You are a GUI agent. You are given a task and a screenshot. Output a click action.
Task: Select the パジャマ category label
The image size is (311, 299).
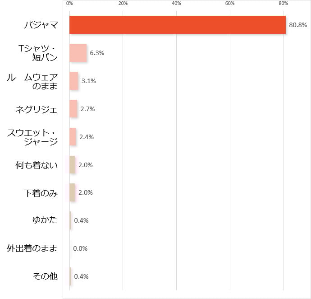41,25
